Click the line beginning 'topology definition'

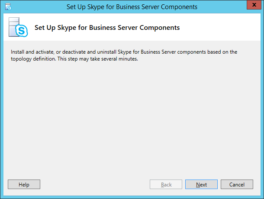click(74, 59)
